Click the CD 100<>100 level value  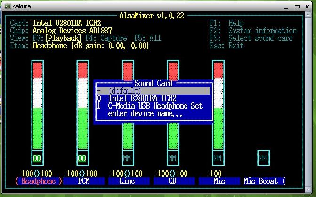tap(172, 173)
